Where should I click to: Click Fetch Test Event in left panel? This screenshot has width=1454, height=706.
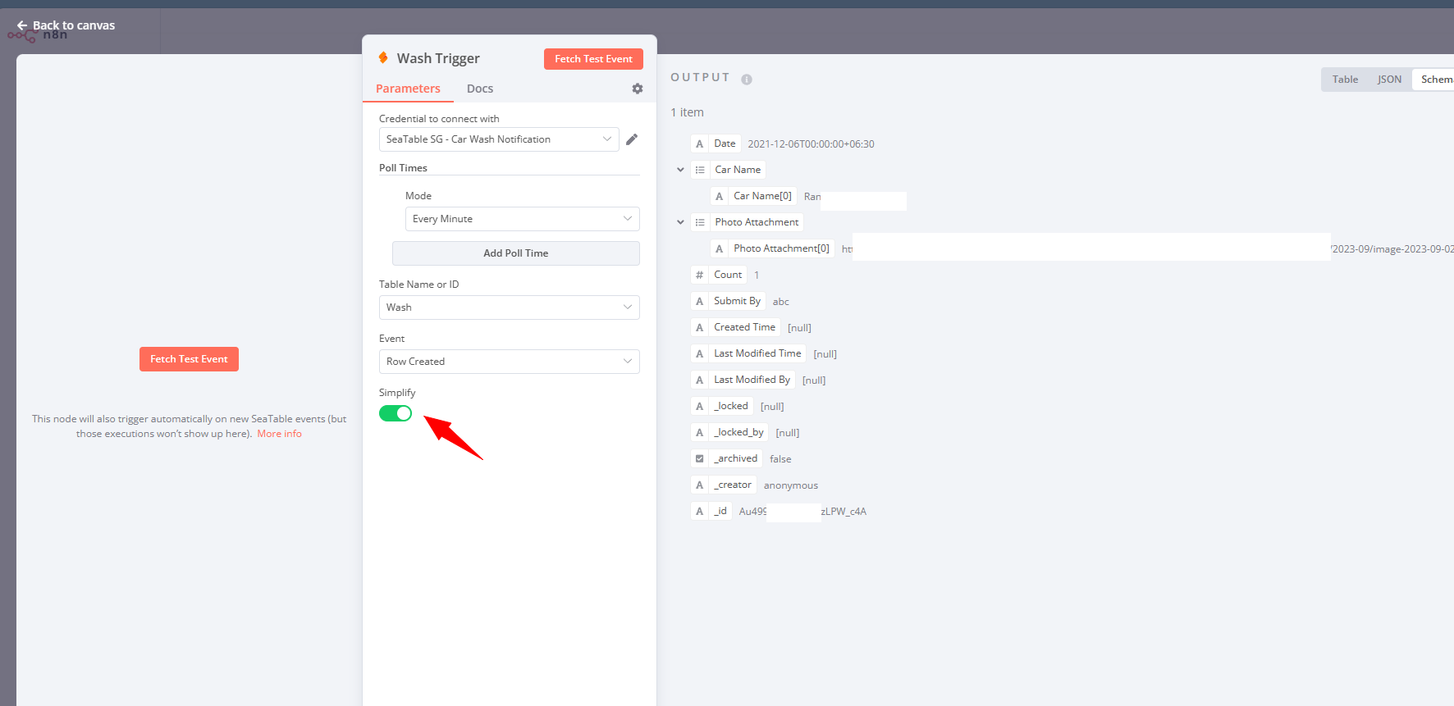tap(189, 359)
